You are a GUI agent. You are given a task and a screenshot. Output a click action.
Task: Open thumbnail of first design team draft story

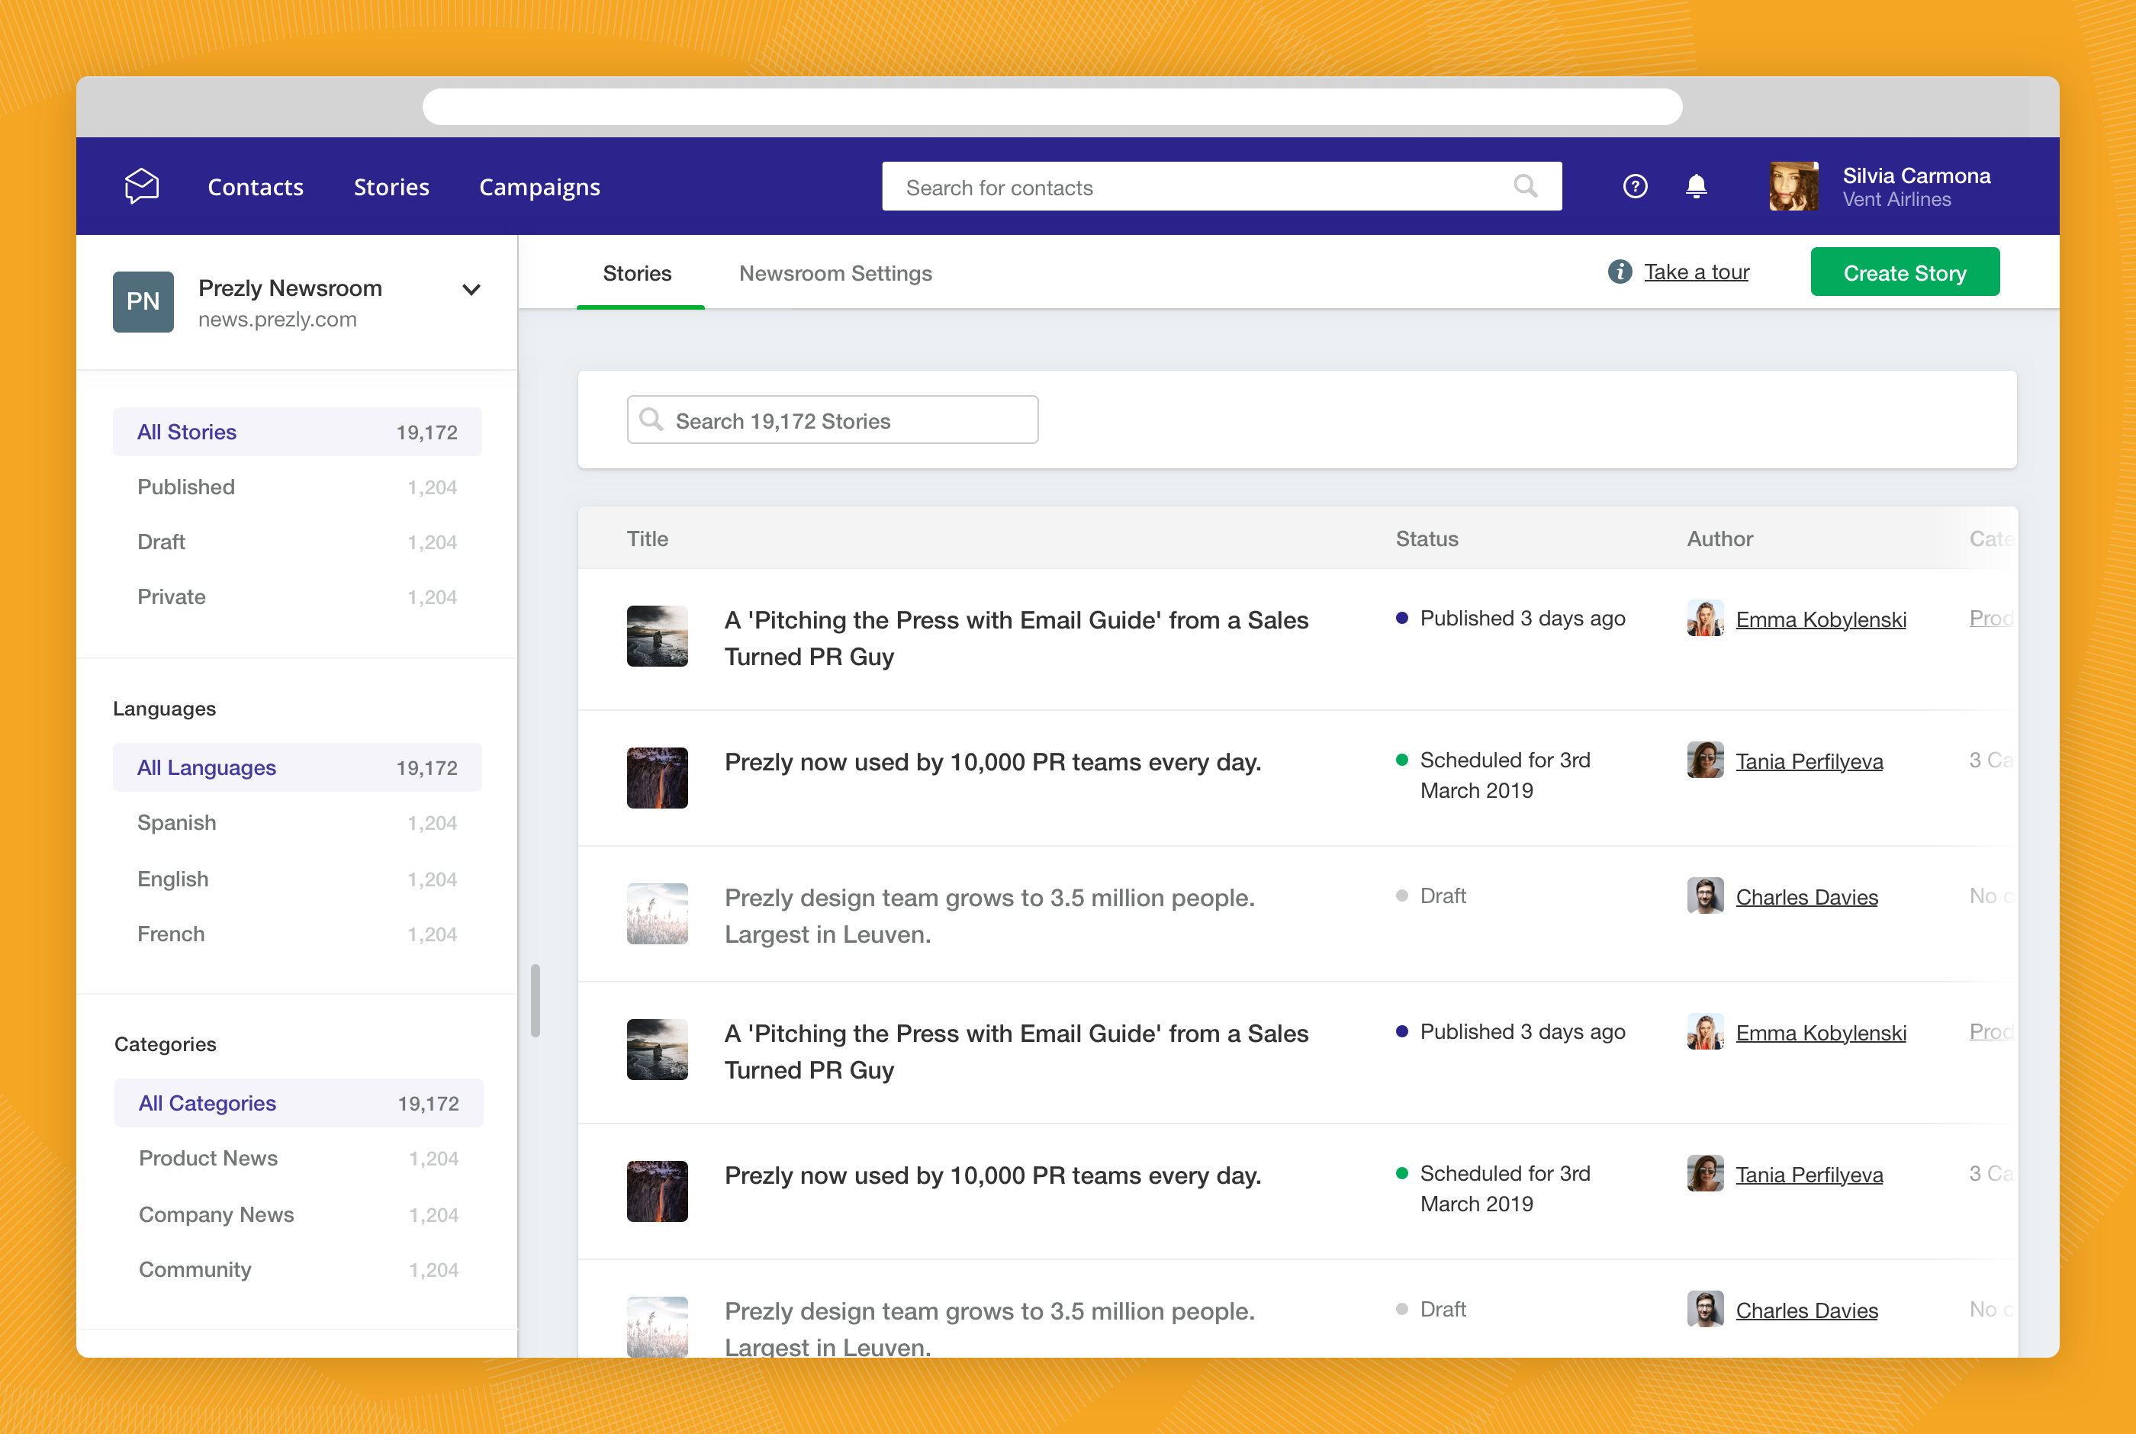[x=658, y=914]
